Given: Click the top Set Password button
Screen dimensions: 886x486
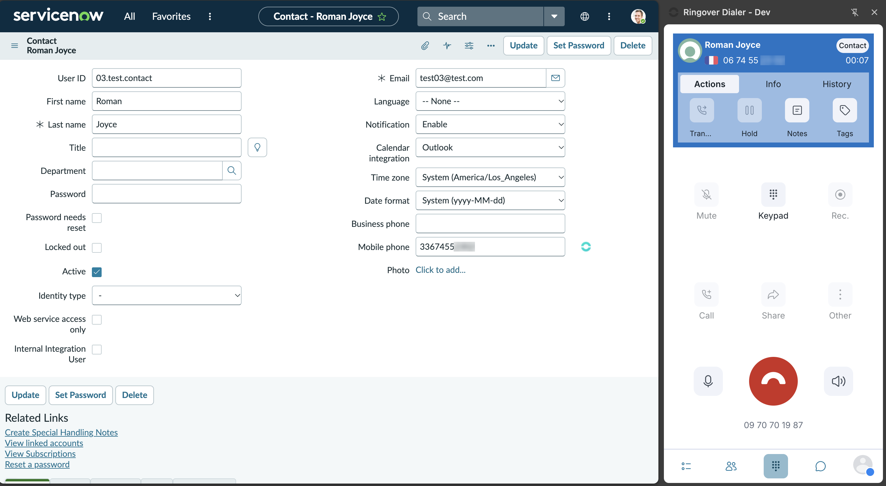Looking at the screenshot, I should [x=578, y=45].
